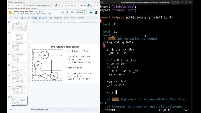
Task: Undo the last action in Slides
Action: pyautogui.click(x=16, y=18)
